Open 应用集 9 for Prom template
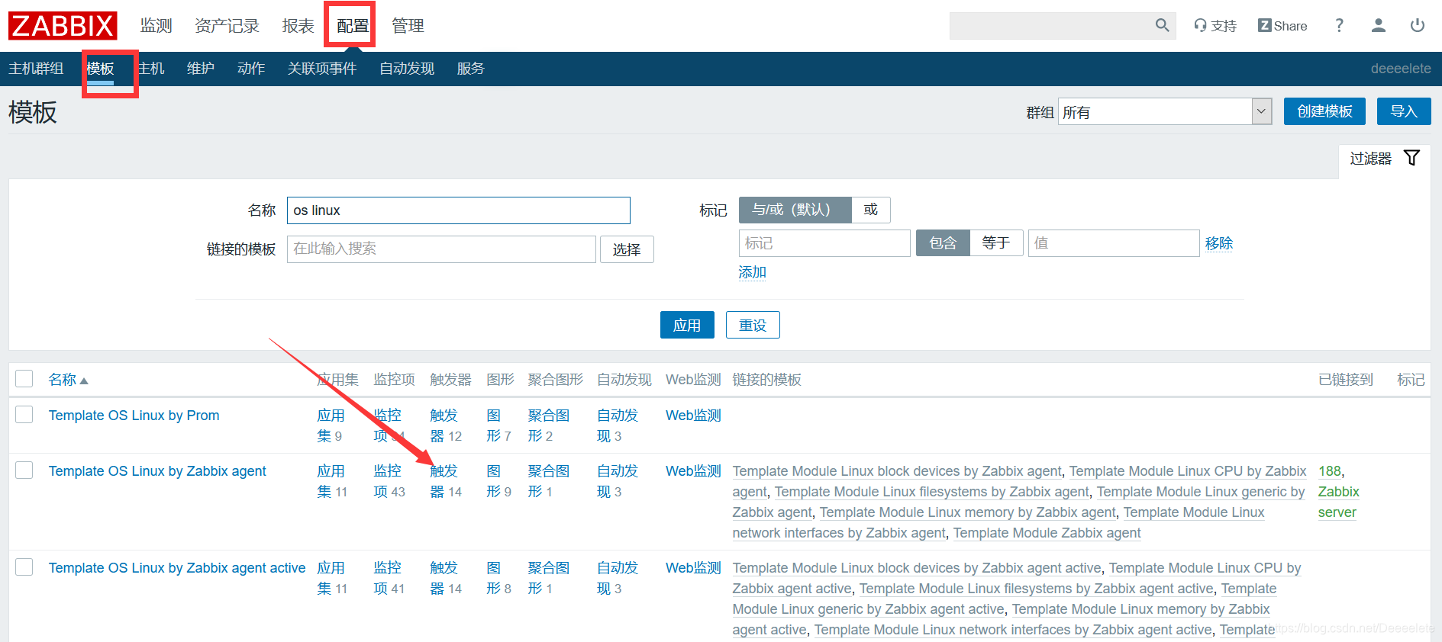The height and width of the screenshot is (642, 1442). (331, 425)
